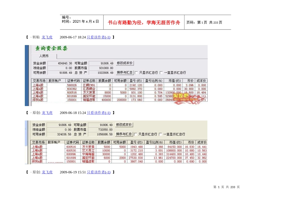Viewport: 291px width, 206px height.
Task: Click the profit value 1202.480
Action: point(136,154)
